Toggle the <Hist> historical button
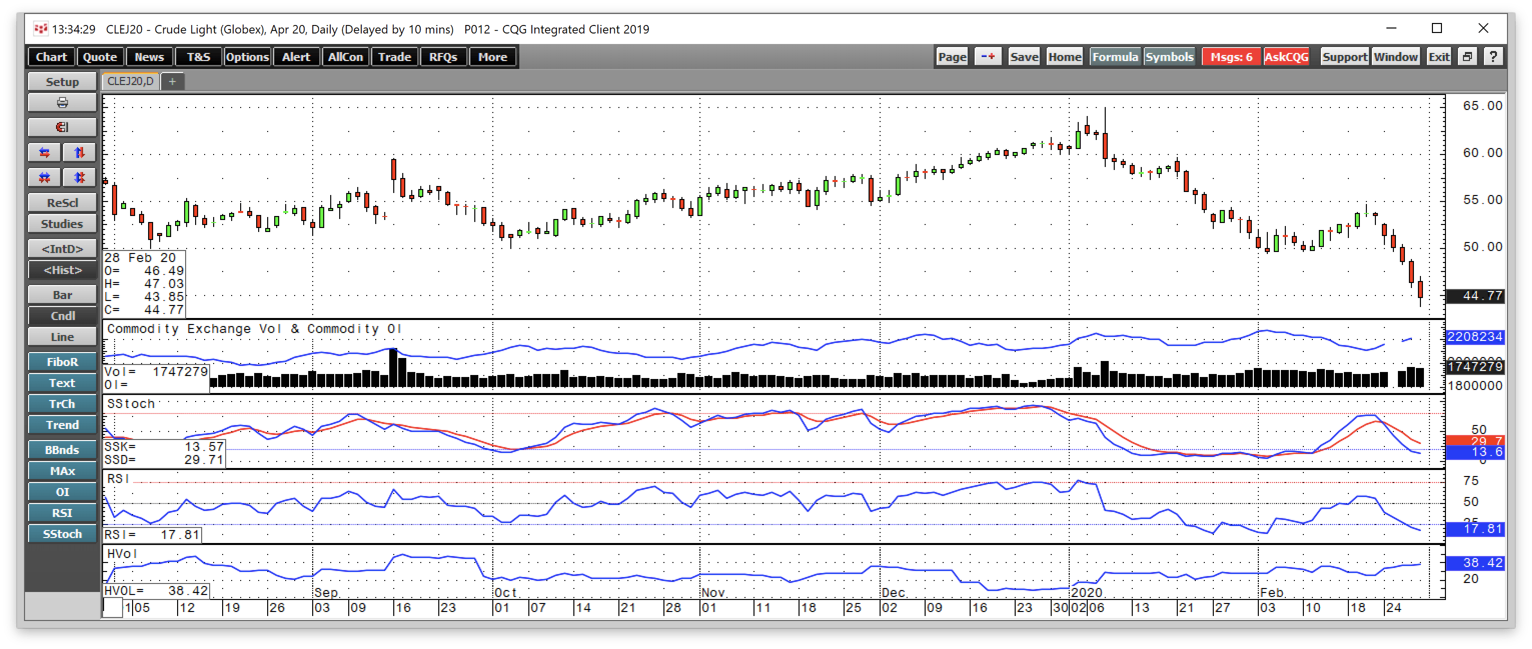 coord(62,270)
